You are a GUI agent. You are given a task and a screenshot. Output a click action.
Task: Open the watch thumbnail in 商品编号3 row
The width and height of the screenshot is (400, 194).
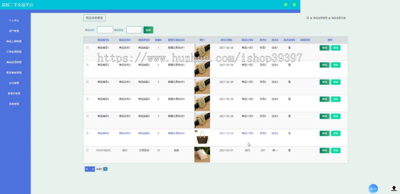point(202,86)
